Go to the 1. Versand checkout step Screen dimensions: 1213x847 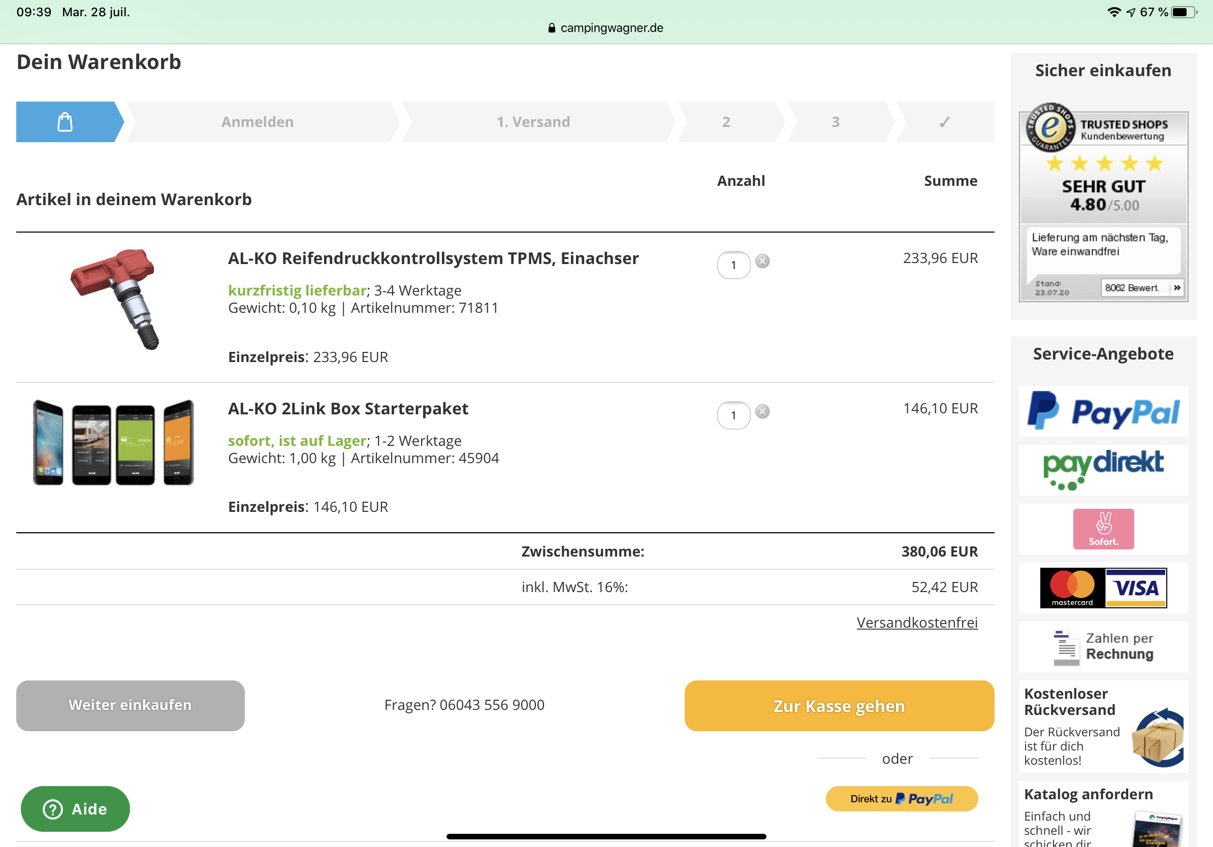pyautogui.click(x=533, y=122)
